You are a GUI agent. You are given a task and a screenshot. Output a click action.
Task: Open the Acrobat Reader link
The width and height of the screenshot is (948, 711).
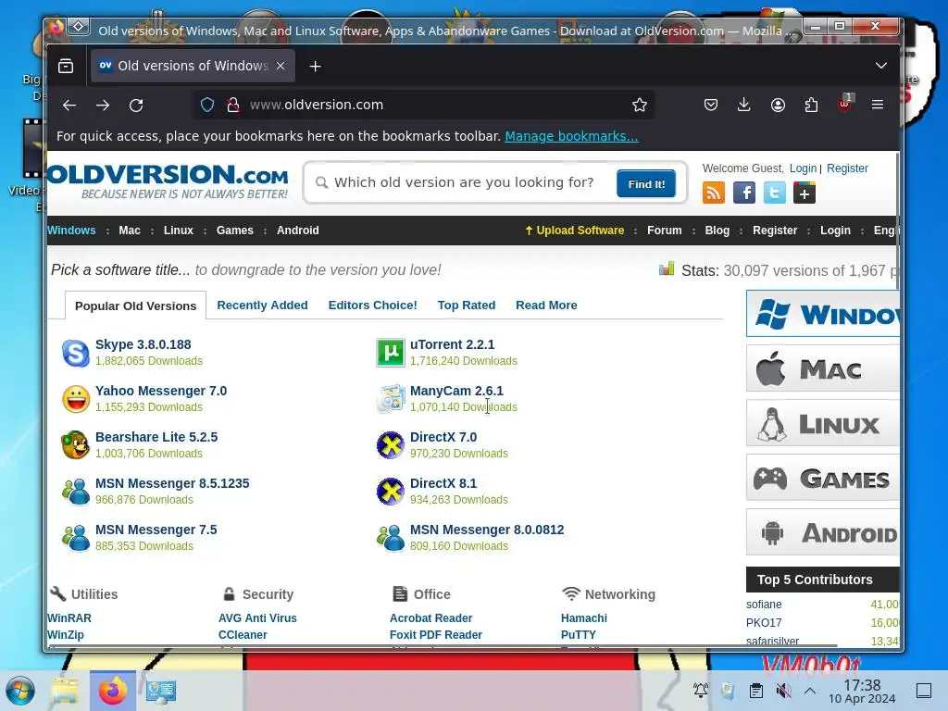[431, 617]
